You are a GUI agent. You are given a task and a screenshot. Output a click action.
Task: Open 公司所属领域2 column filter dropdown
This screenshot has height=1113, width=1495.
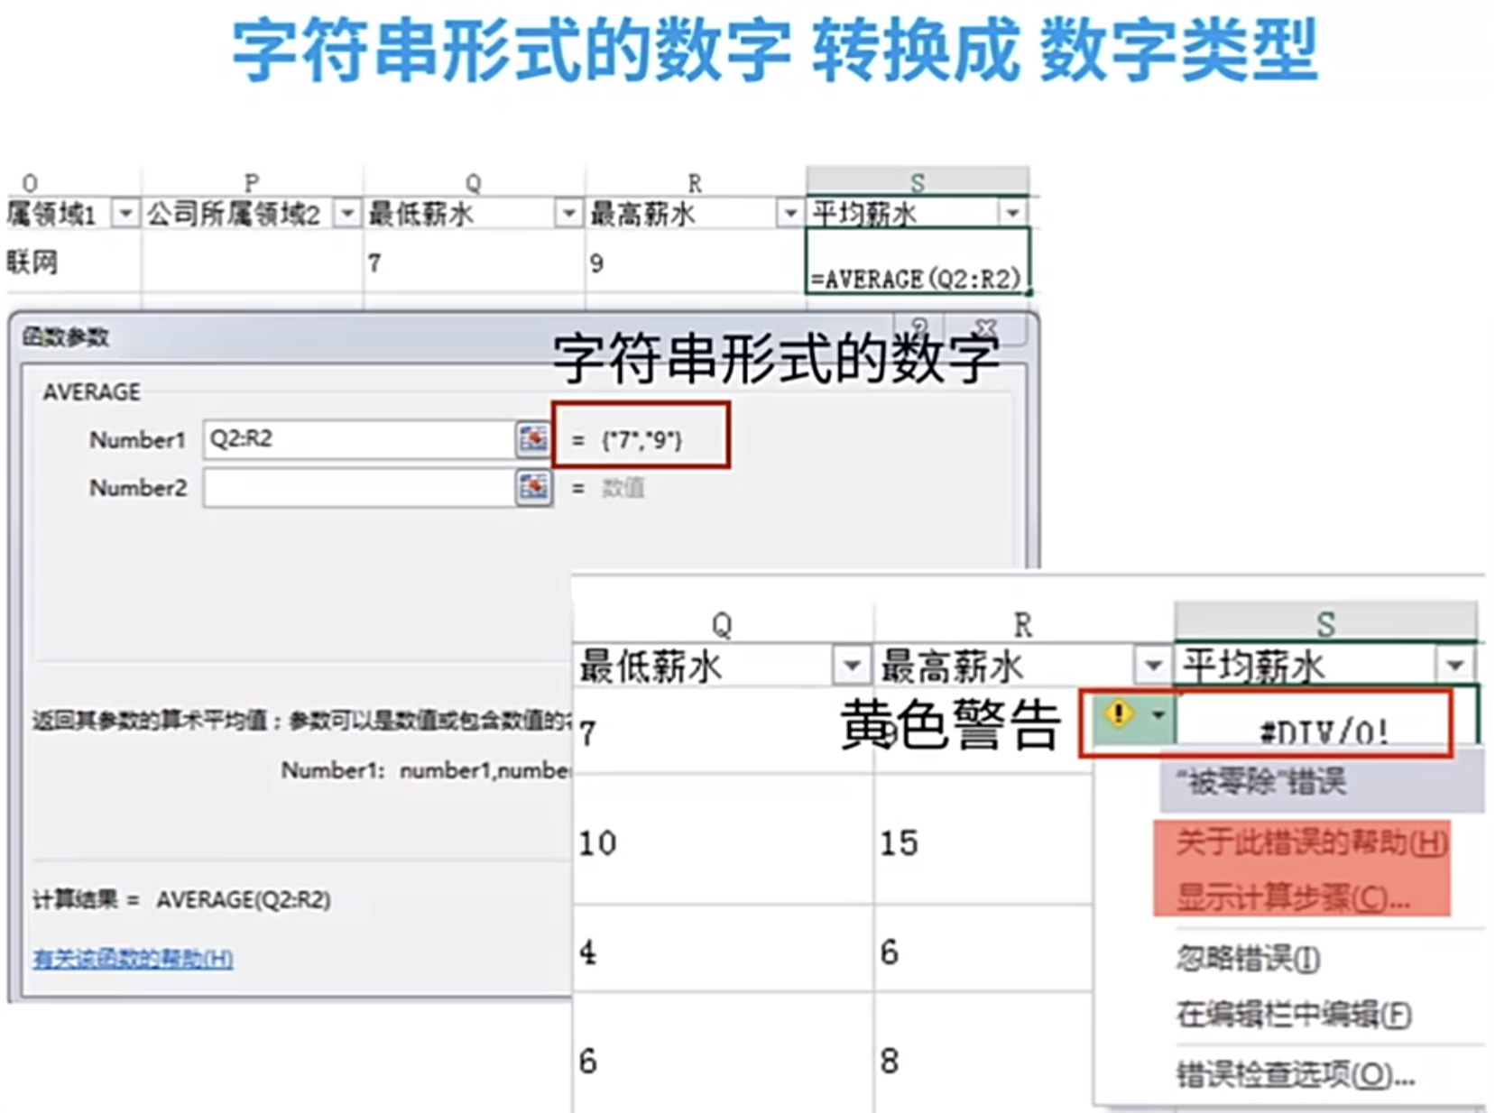[347, 214]
